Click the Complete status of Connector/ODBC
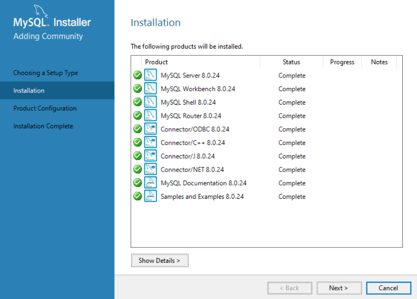The height and width of the screenshot is (299, 417). pos(292,129)
